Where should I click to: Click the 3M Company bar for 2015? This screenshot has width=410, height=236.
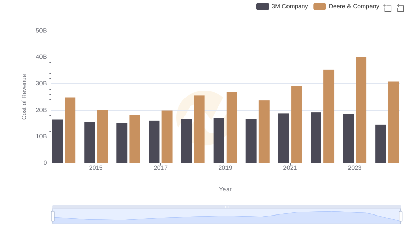(x=89, y=143)
